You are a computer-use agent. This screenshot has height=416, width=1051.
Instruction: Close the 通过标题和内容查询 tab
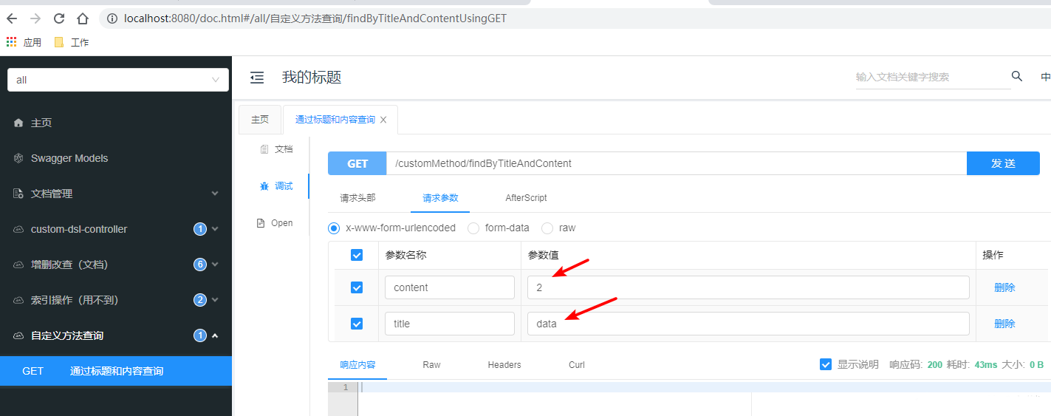click(x=383, y=120)
